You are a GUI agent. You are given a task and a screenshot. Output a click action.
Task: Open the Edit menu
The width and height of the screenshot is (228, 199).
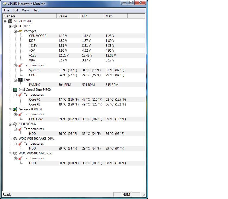(x=15, y=10)
